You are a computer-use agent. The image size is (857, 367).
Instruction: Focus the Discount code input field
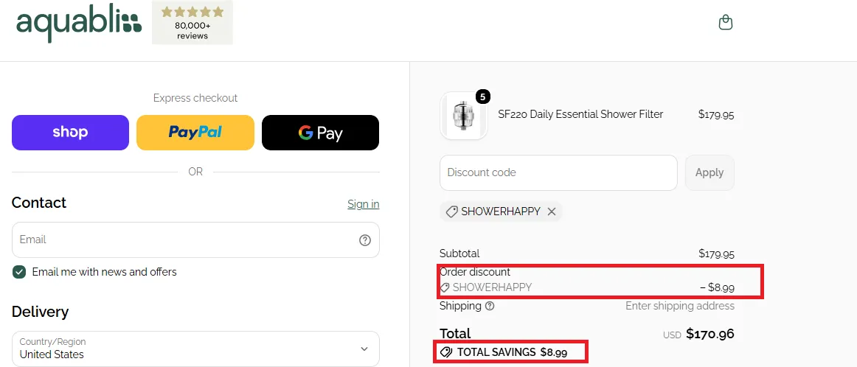[x=558, y=172]
